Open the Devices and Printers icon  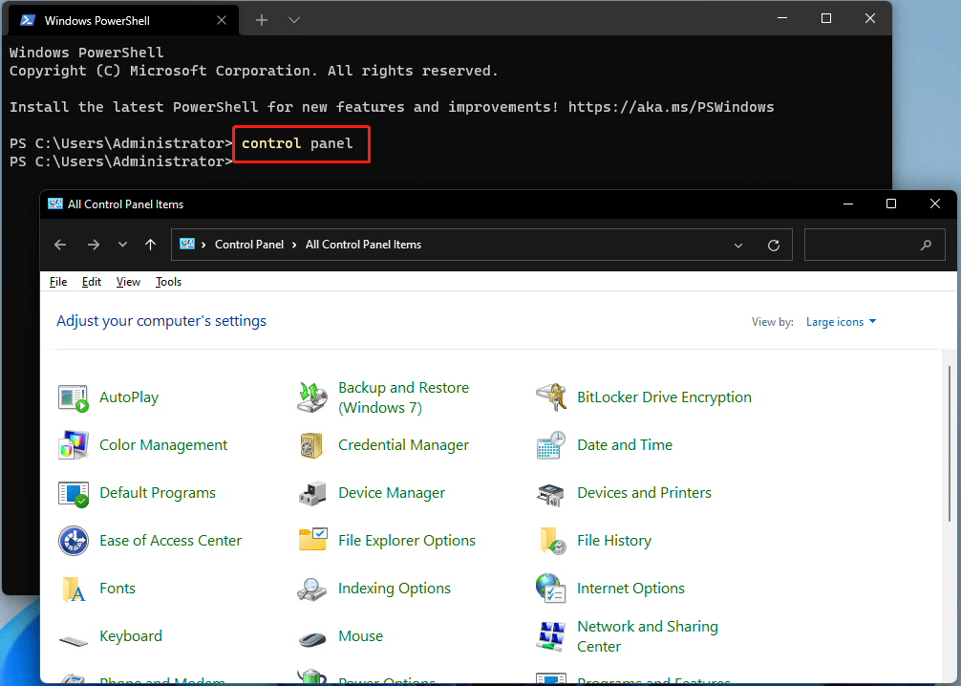551,494
